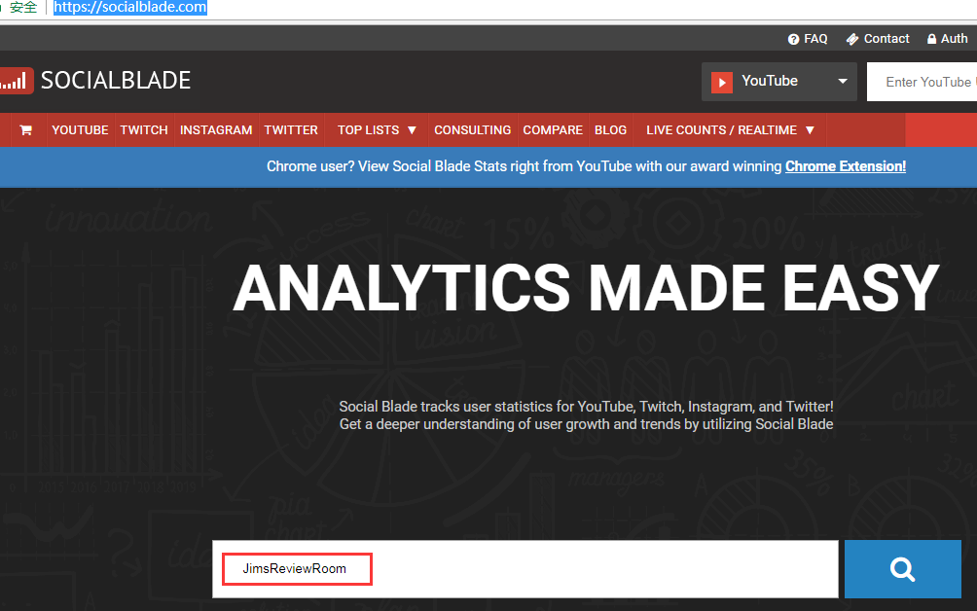Go to the TWITTER section
This screenshot has height=611, width=977.
(291, 130)
